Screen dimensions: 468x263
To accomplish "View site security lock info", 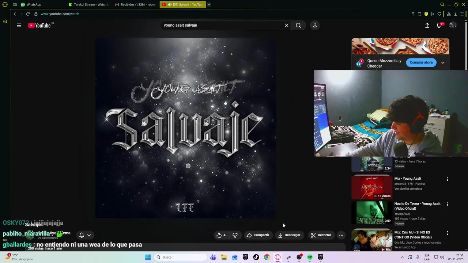I will pyautogui.click(x=36, y=14).
